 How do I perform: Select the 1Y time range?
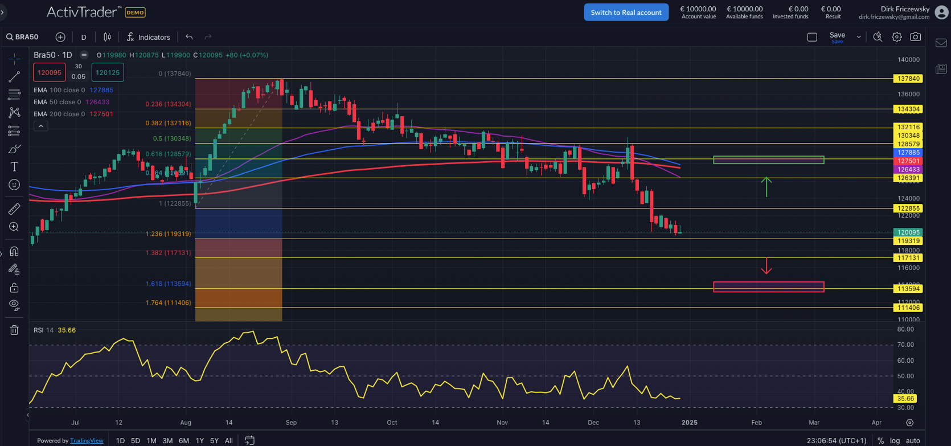(199, 440)
